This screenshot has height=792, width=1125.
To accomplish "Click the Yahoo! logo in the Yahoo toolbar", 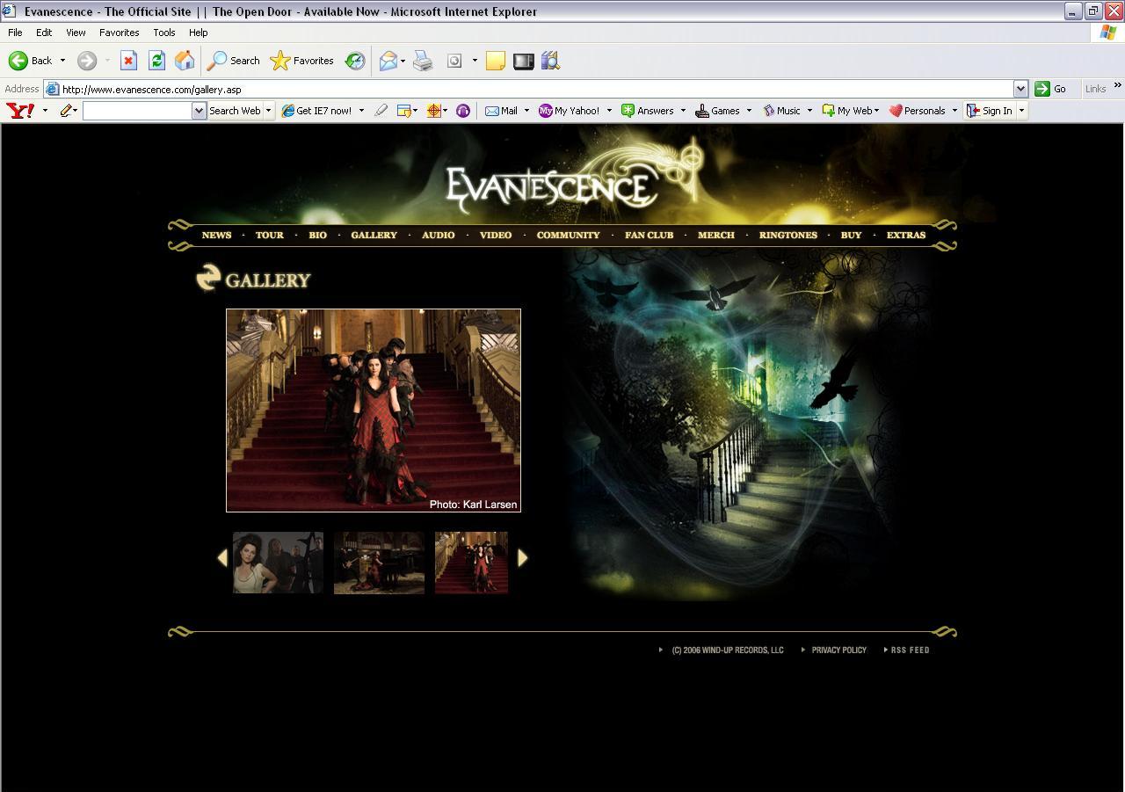I will pyautogui.click(x=20, y=111).
